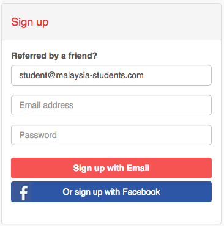224x226 pixels.
Task: Focus the Password input field
Action: [x=111, y=135]
